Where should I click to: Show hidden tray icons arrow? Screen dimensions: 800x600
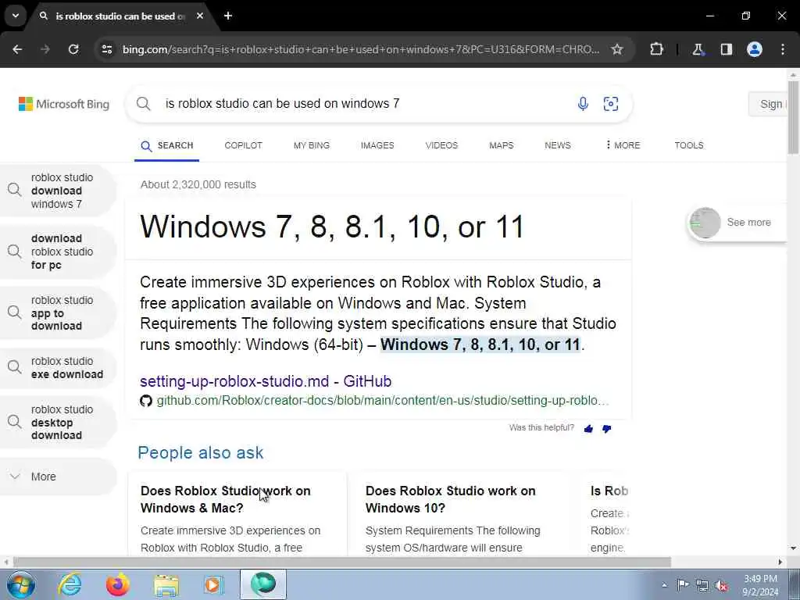click(x=664, y=585)
